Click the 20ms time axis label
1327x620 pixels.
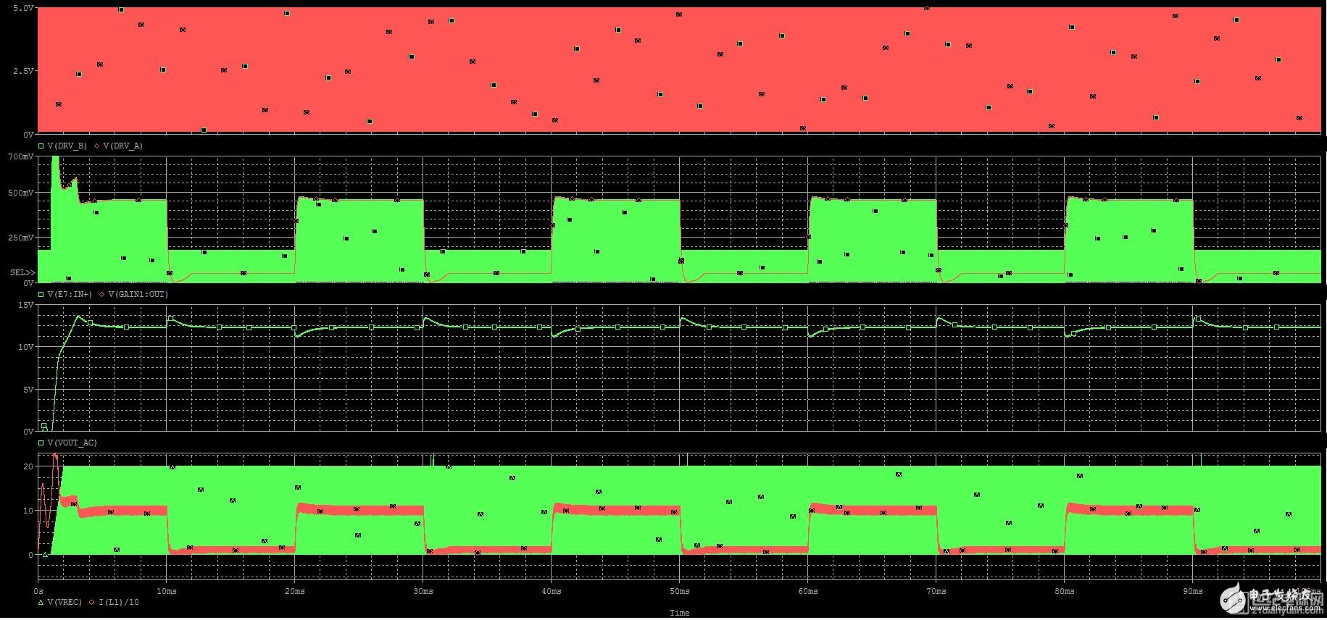pyautogui.click(x=295, y=592)
